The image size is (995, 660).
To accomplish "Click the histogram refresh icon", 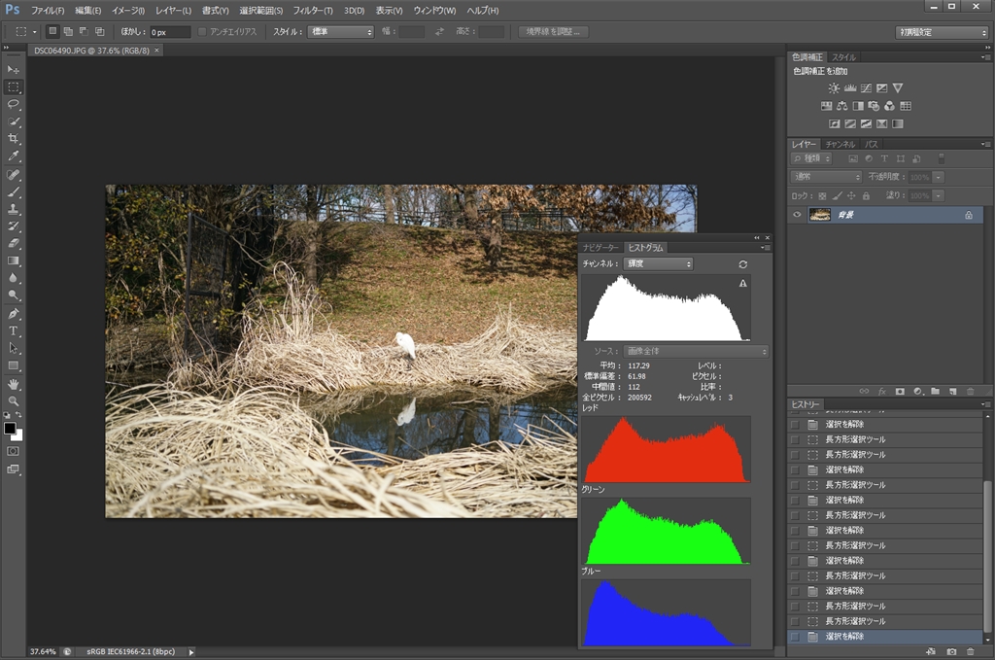I will [743, 264].
